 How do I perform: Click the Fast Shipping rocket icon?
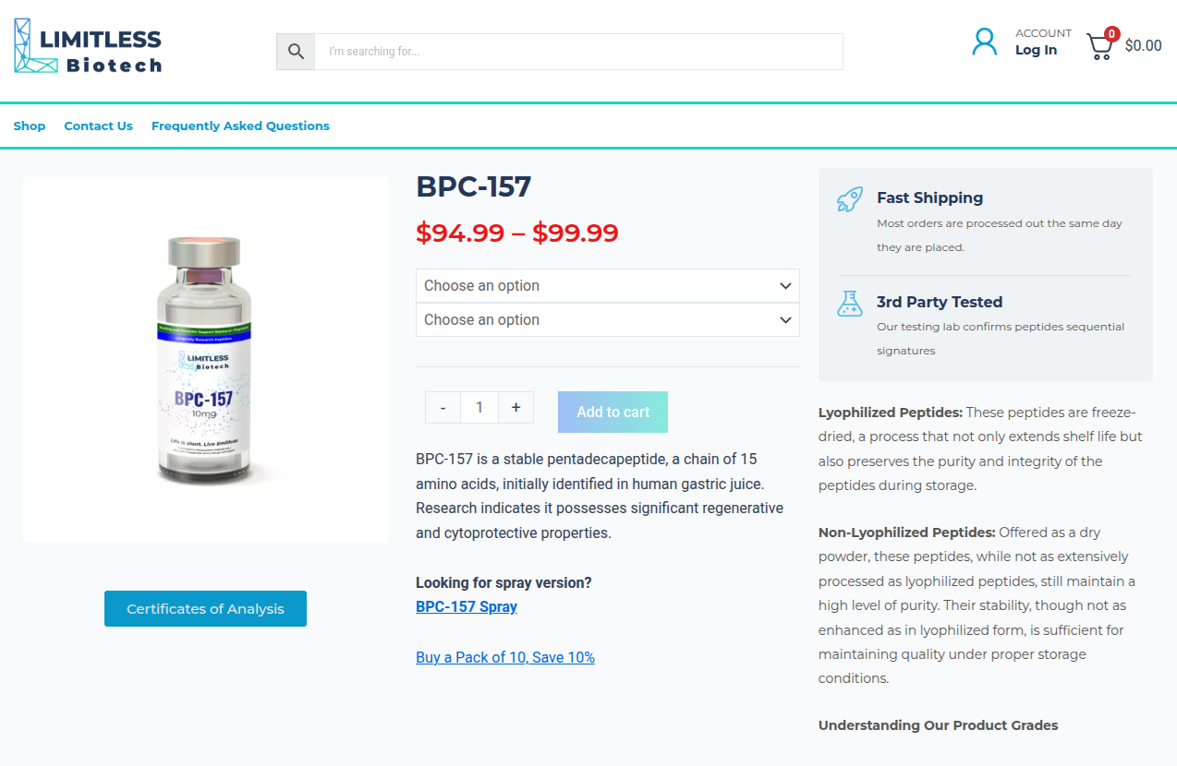pyautogui.click(x=850, y=199)
